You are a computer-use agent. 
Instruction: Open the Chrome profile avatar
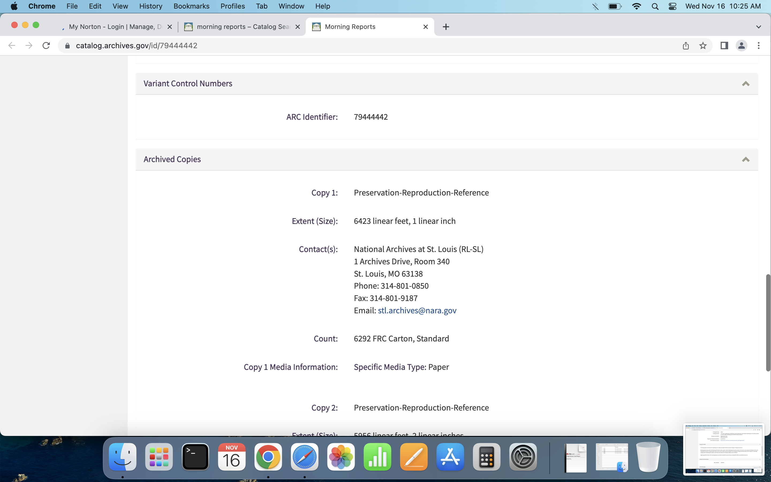click(741, 46)
